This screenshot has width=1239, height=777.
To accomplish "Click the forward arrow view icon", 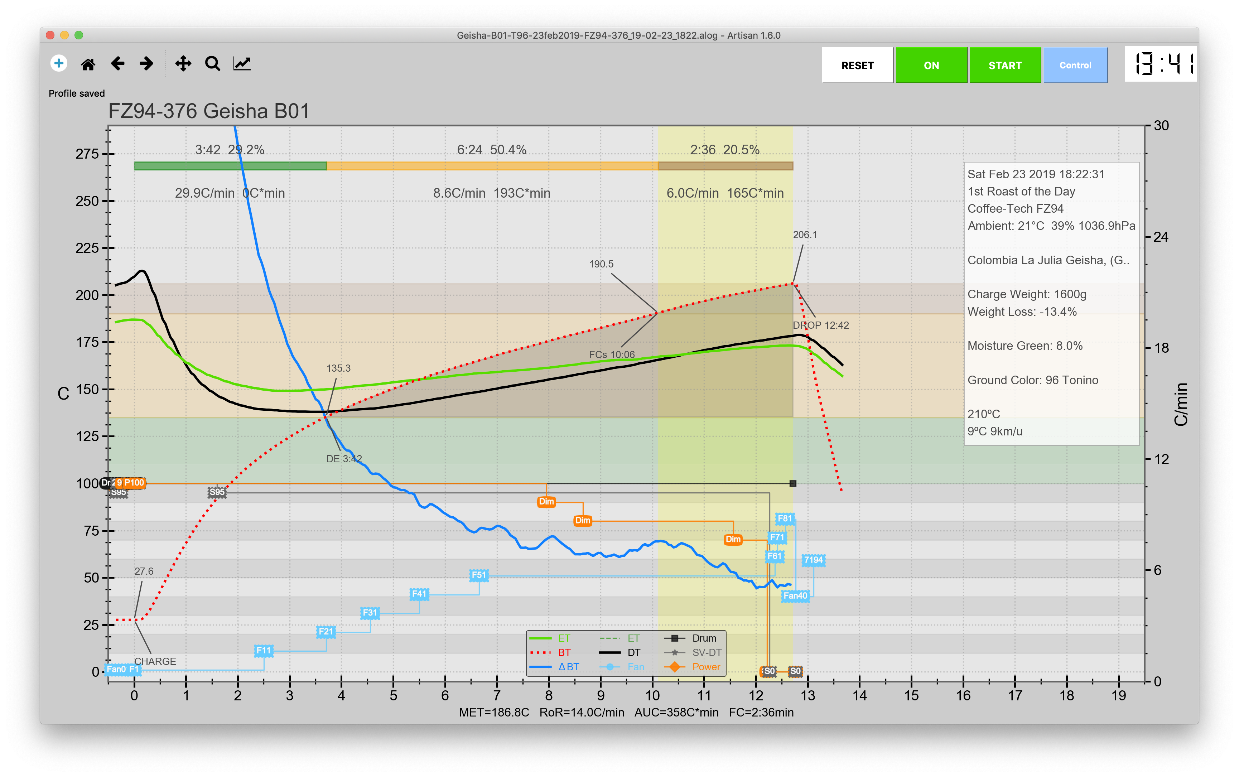I will pyautogui.click(x=146, y=64).
